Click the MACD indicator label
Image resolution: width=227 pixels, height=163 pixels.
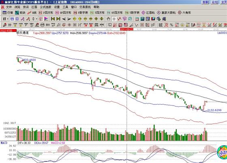4,143
